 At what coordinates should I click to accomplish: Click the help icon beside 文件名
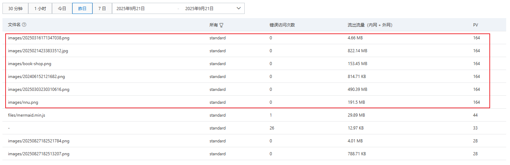pos(24,25)
